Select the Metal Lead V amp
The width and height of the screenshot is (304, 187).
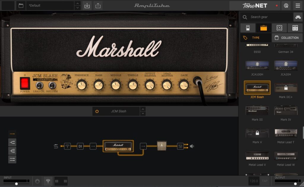point(257,158)
